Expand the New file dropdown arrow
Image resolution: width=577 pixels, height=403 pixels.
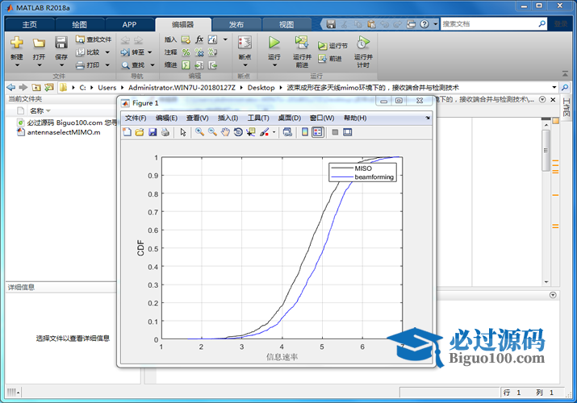click(x=17, y=65)
